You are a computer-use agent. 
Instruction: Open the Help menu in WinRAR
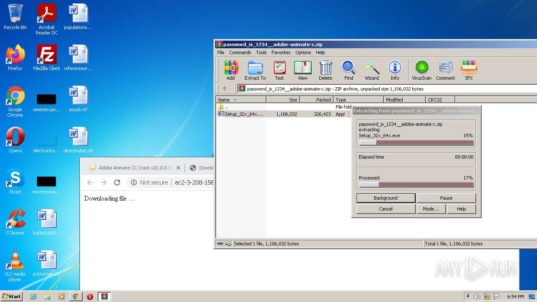(x=321, y=52)
